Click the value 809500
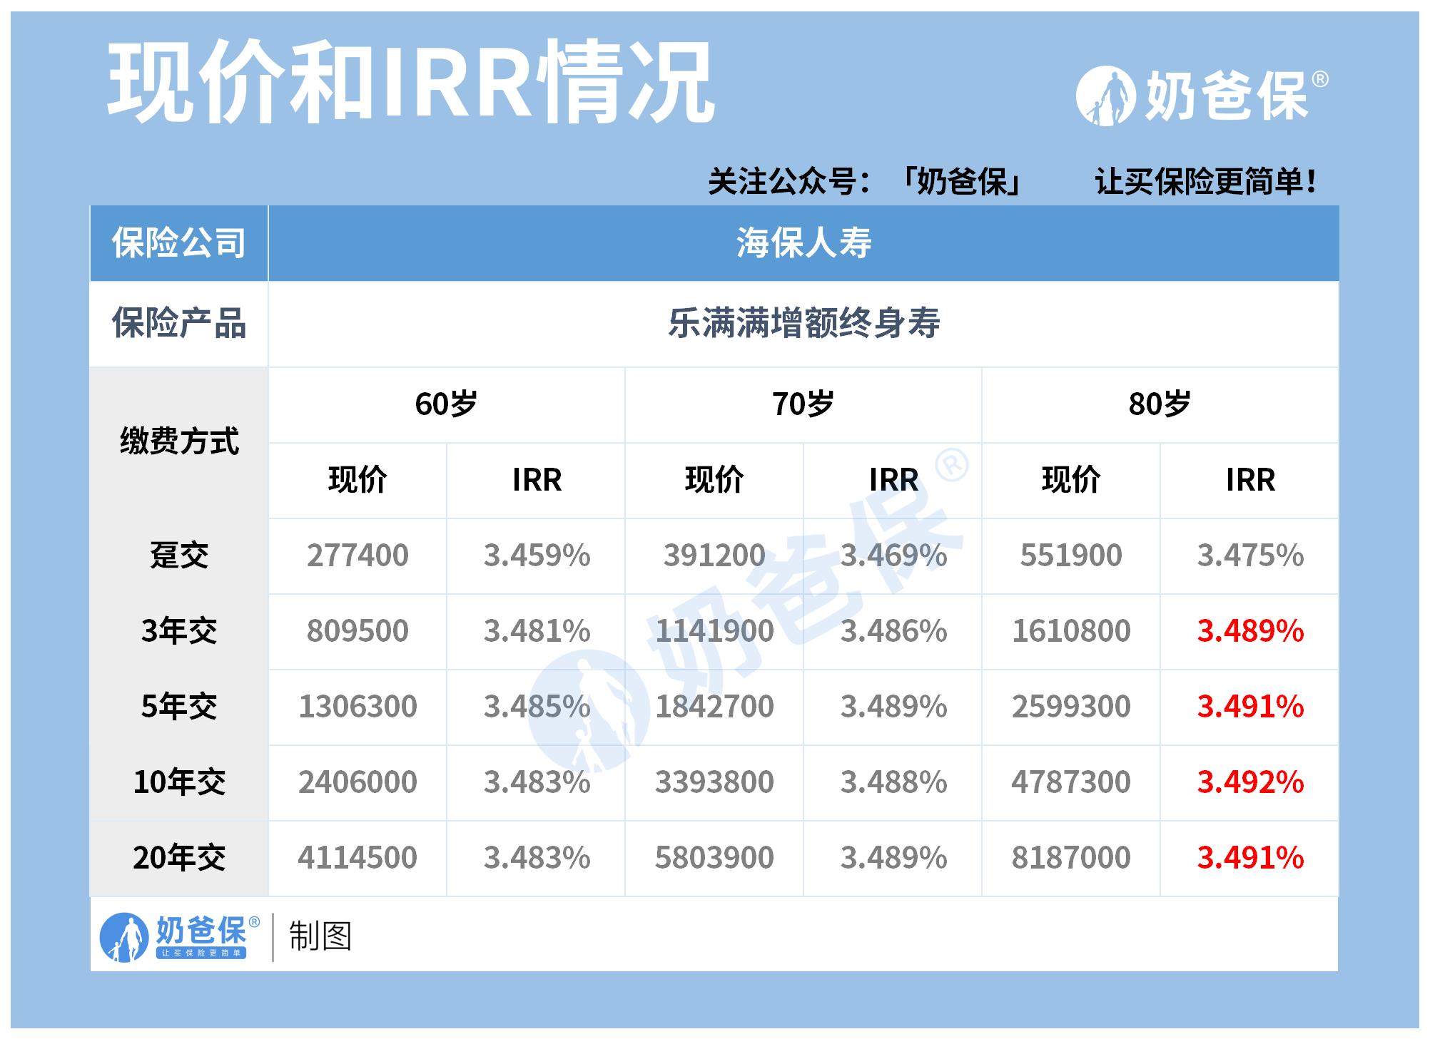This screenshot has height=1039, width=1430. [357, 631]
